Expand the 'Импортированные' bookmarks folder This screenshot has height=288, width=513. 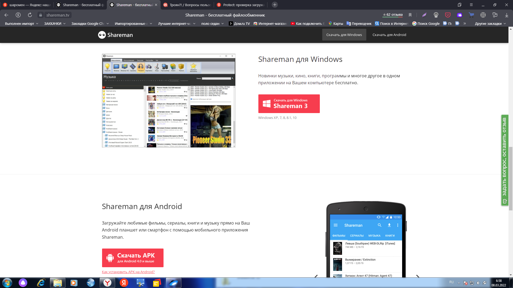(133, 23)
